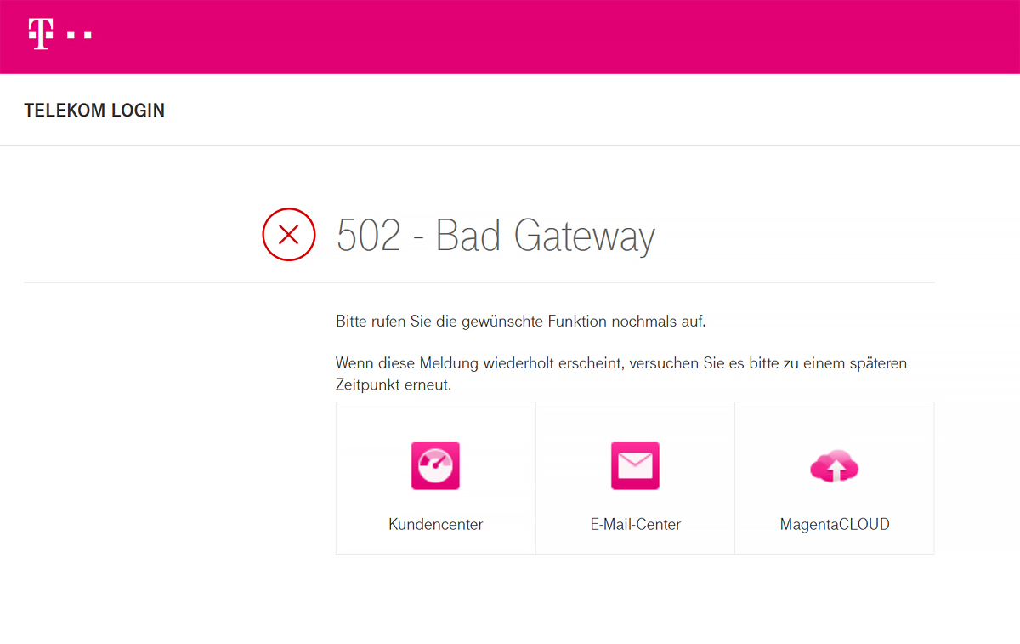Click the red error X icon
The height and width of the screenshot is (644, 1020).
pyautogui.click(x=289, y=234)
